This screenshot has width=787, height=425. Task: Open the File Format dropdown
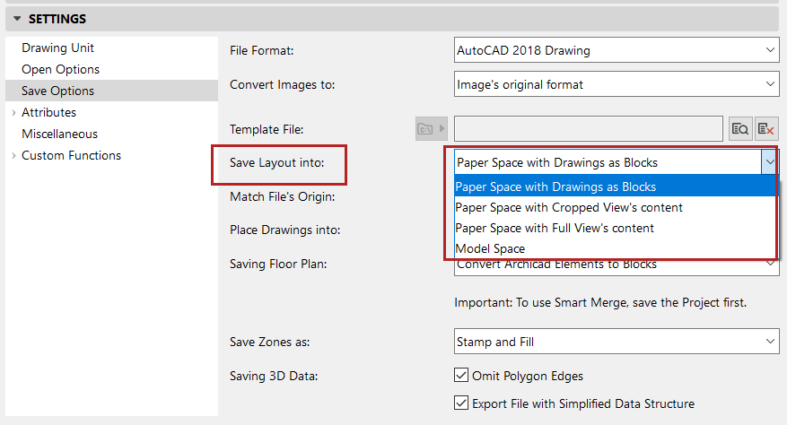616,50
